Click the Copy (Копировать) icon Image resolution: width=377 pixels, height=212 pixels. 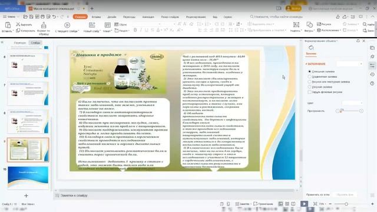point(18,31)
